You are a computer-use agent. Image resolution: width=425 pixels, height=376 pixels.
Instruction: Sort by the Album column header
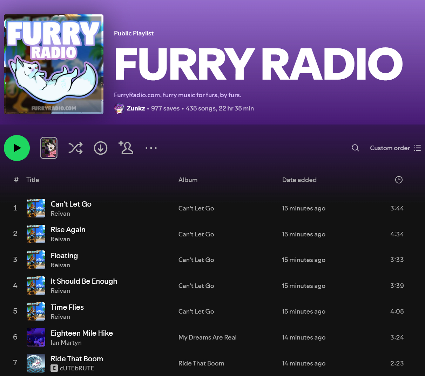(188, 180)
